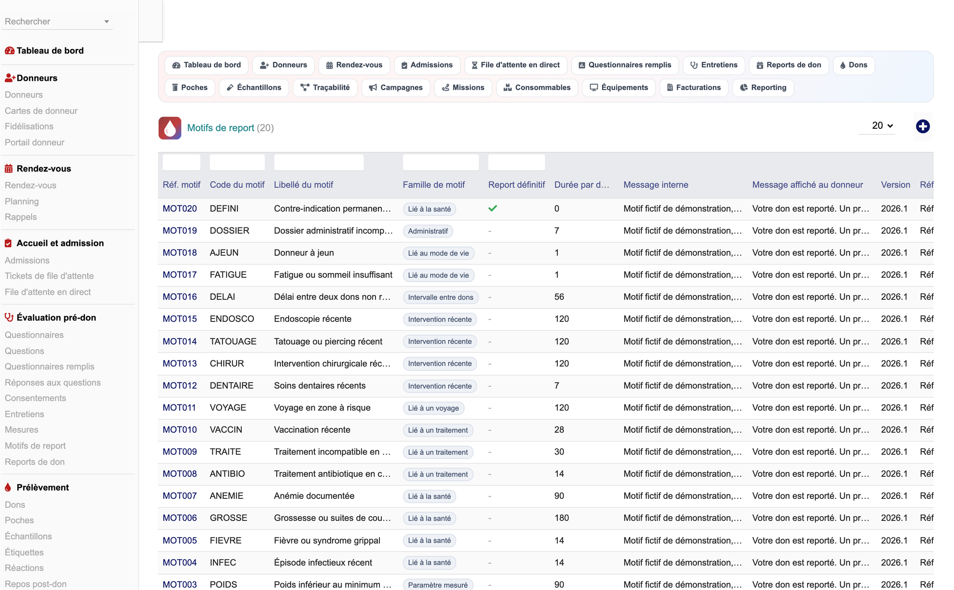The image size is (954, 590).
Task: Open the Donneurs top tab
Action: [x=283, y=65]
